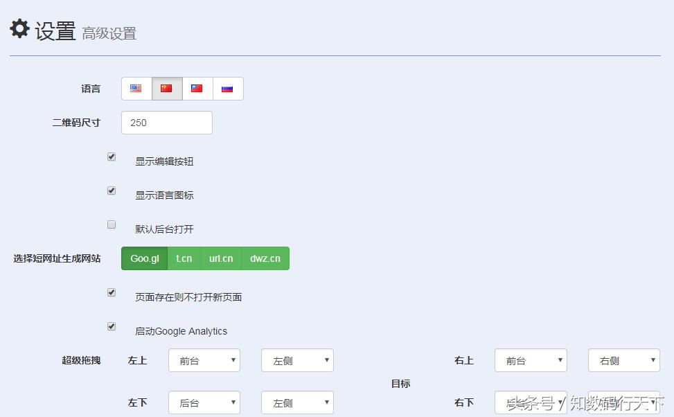The width and height of the screenshot is (674, 417).
Task: Expand the 左侧 dropdown next to 左上
Action: coord(296,360)
